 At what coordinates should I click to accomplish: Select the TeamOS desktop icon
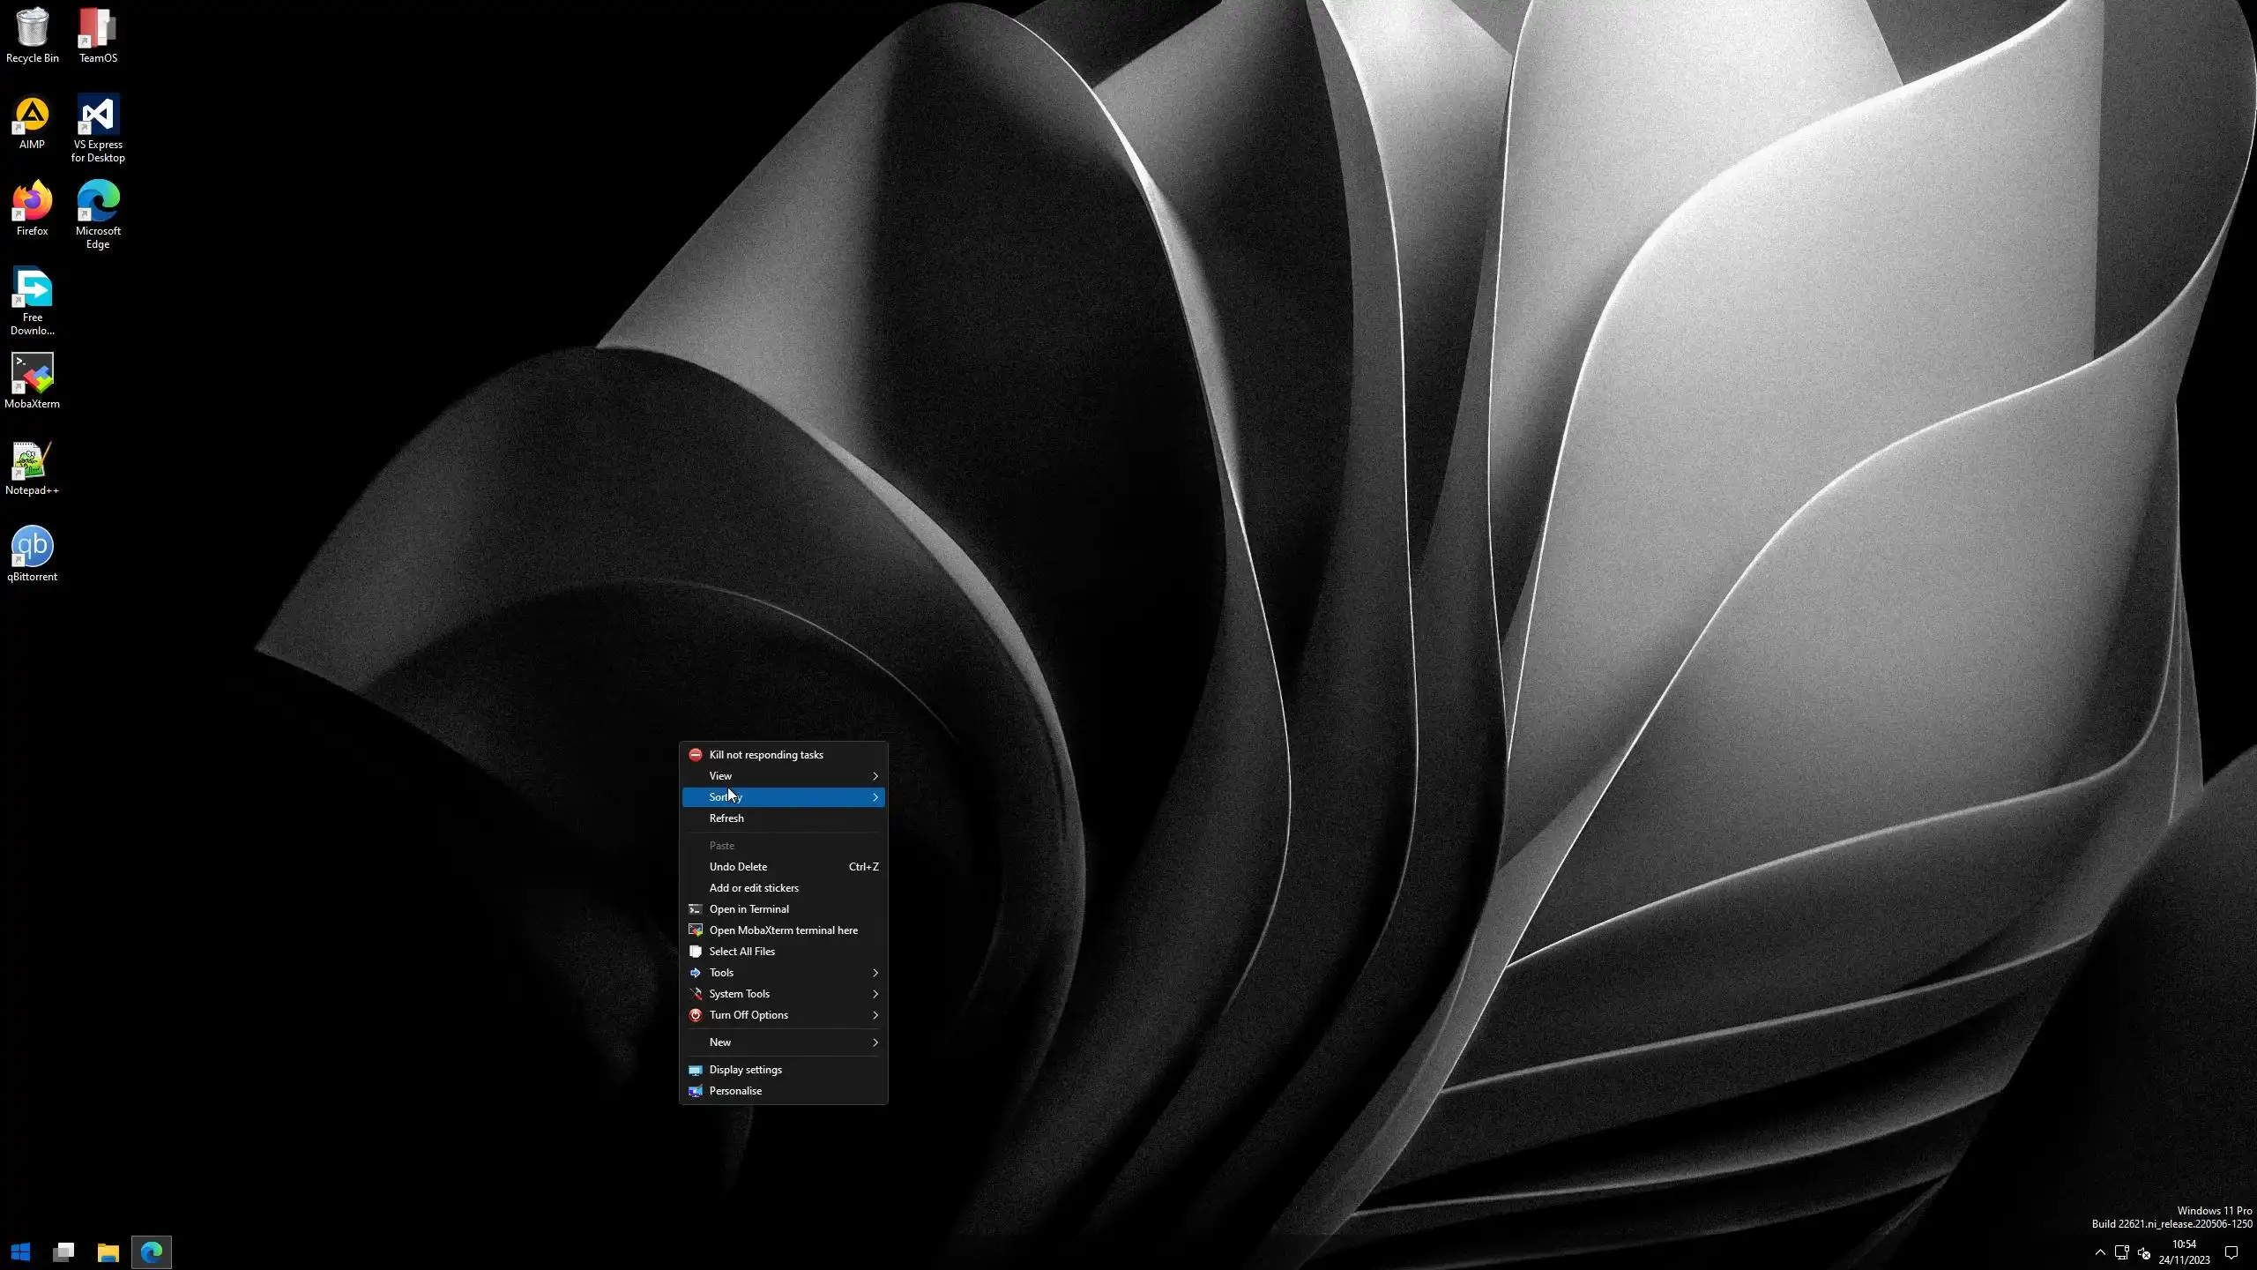pos(98,28)
